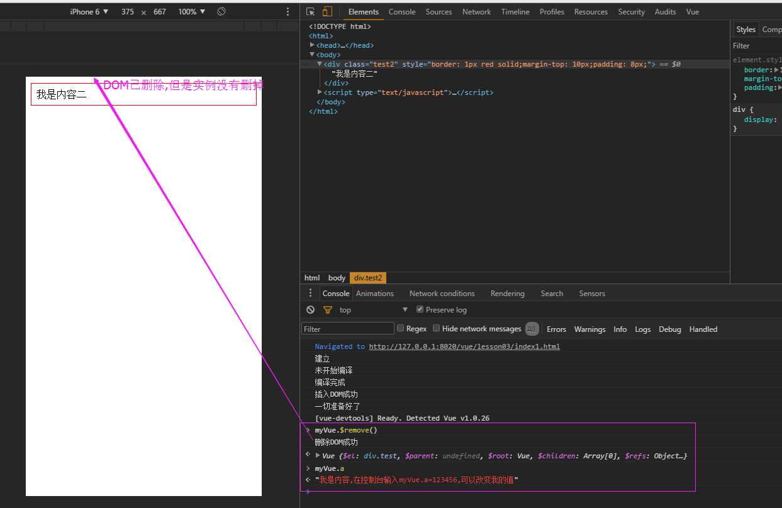782x508 pixels.
Task: Select the All log level filter
Action: click(x=532, y=329)
